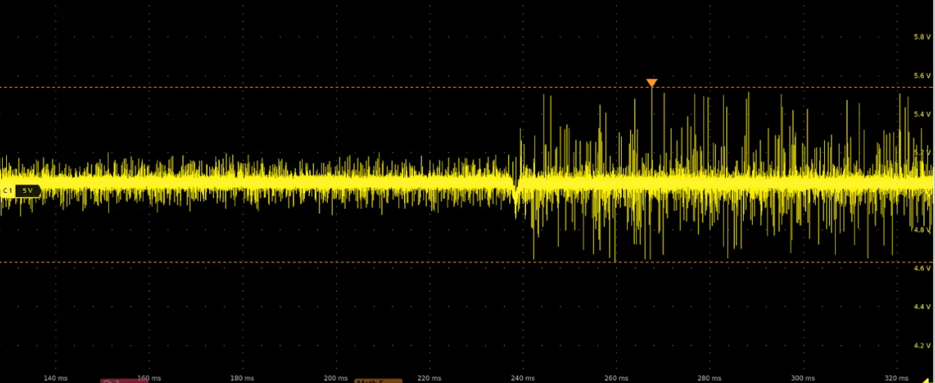
Task: Click the 5.8 V vertical scale label
Action: [922, 36]
